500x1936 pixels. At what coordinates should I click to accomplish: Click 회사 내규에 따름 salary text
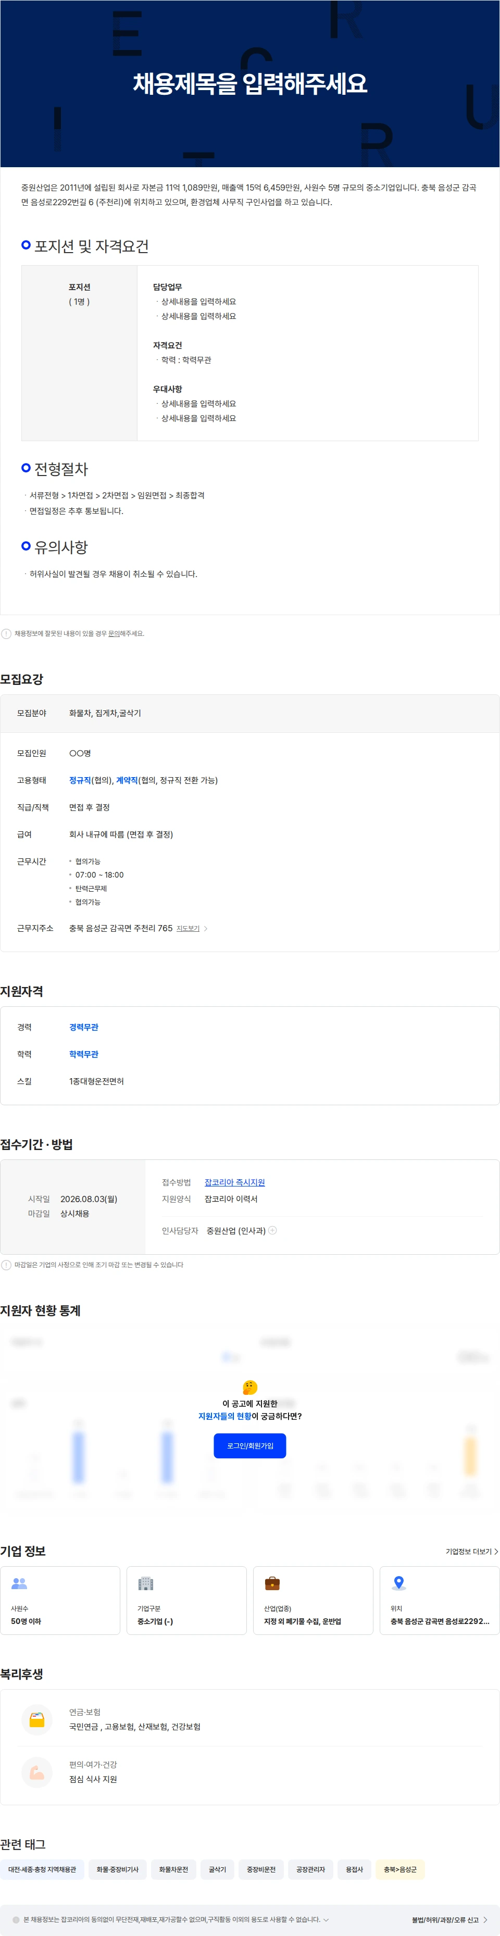(121, 835)
